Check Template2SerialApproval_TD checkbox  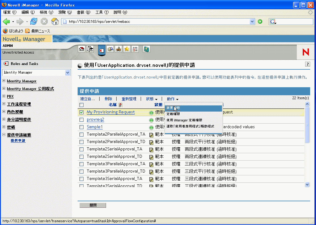[81, 157]
